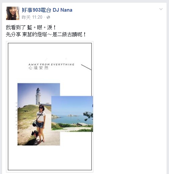The width and height of the screenshot is (169, 174).
Task: Click the tree branches in sea photo
Action: click(88, 116)
